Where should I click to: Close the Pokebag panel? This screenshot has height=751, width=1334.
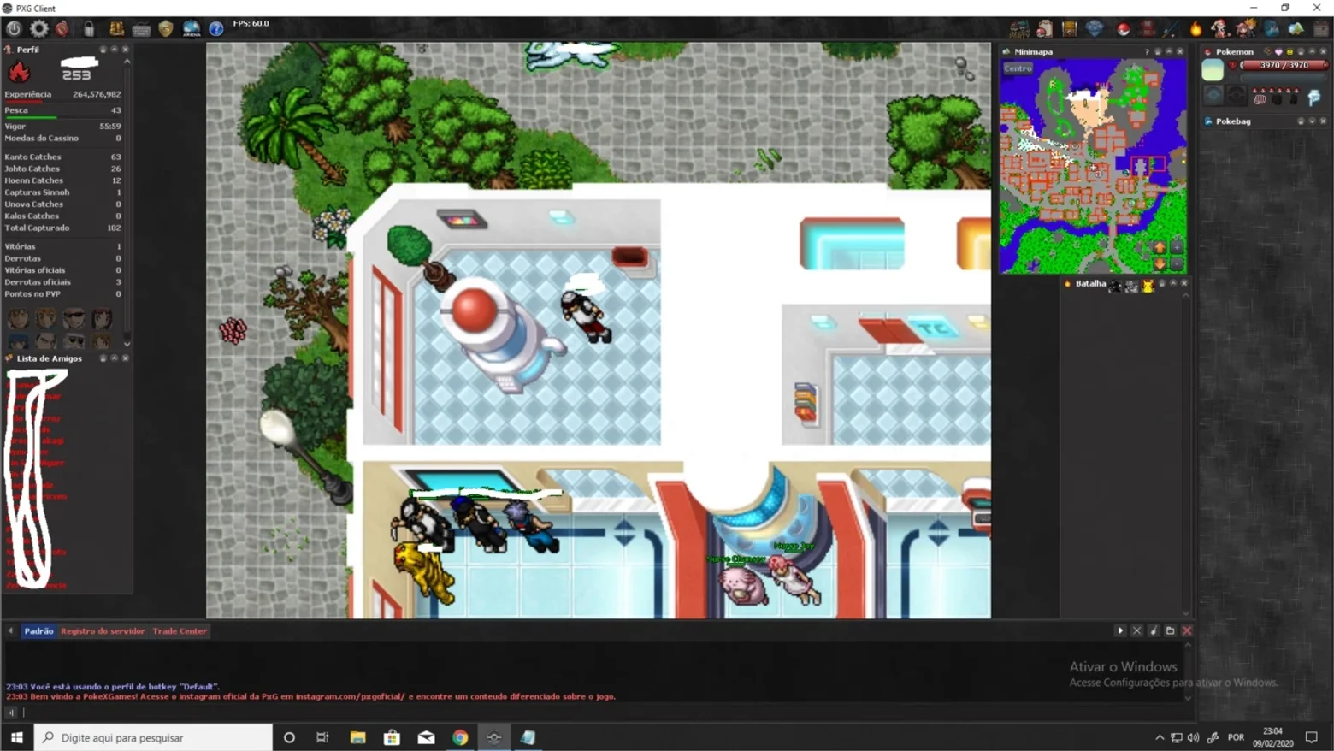click(x=1324, y=121)
